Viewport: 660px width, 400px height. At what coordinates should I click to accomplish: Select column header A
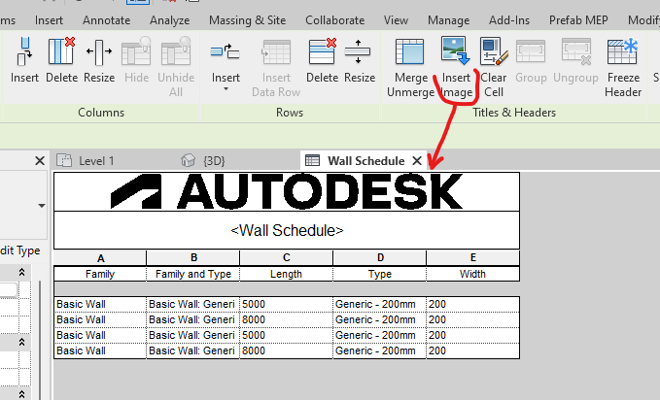(100, 258)
